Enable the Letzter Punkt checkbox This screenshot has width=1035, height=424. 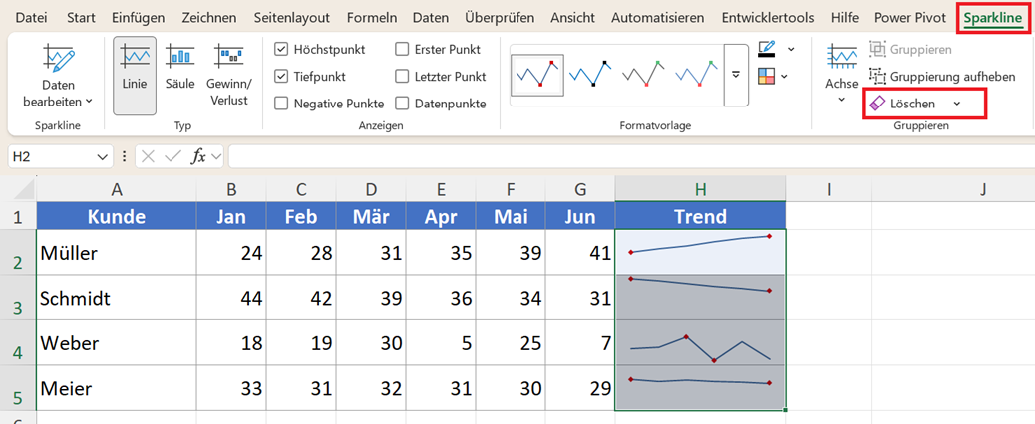click(402, 77)
